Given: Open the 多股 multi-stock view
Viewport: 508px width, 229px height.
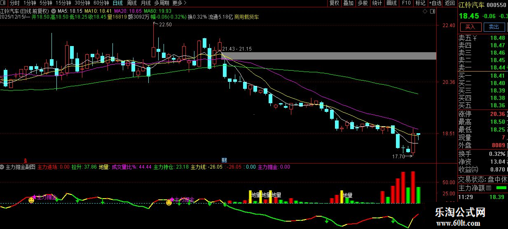Looking at the screenshot, I should point(363,3).
